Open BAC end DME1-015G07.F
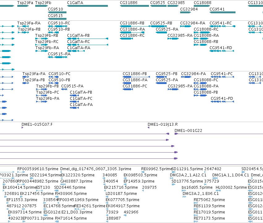This screenshot has height=223, width=263. 22,128
